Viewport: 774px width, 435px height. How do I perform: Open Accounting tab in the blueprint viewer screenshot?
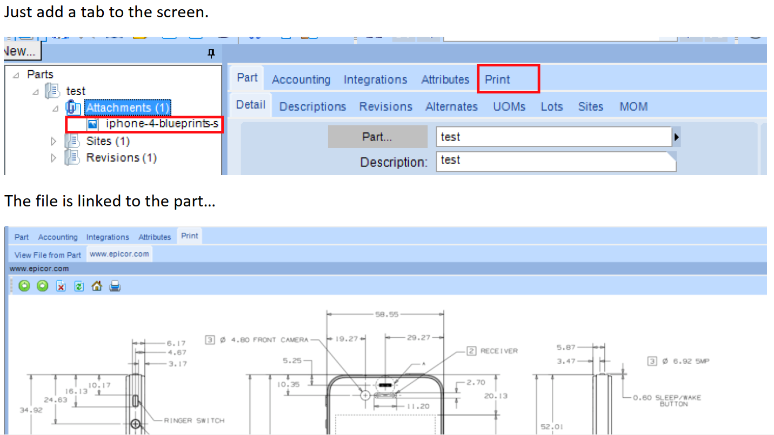[58, 237]
